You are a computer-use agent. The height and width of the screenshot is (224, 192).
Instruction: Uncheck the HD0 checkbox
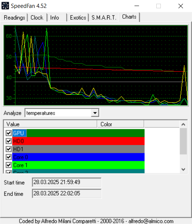(x=9, y=141)
